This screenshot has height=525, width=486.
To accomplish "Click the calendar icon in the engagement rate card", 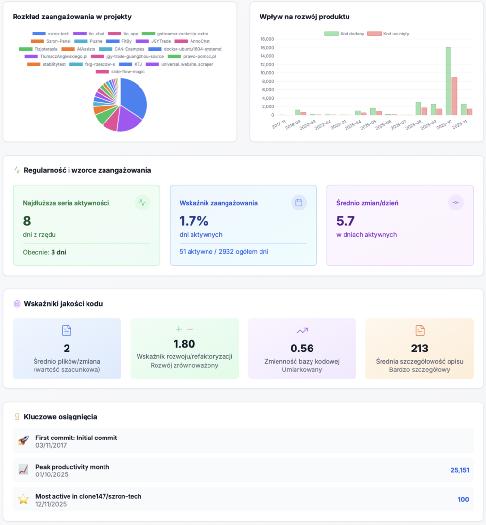I will tap(299, 203).
